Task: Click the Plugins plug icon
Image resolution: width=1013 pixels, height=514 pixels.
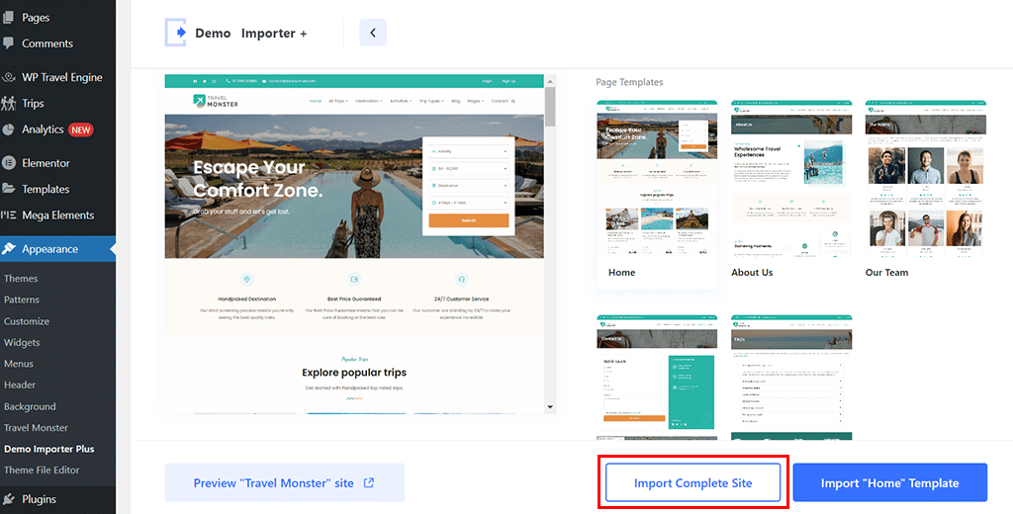Action: [x=8, y=499]
